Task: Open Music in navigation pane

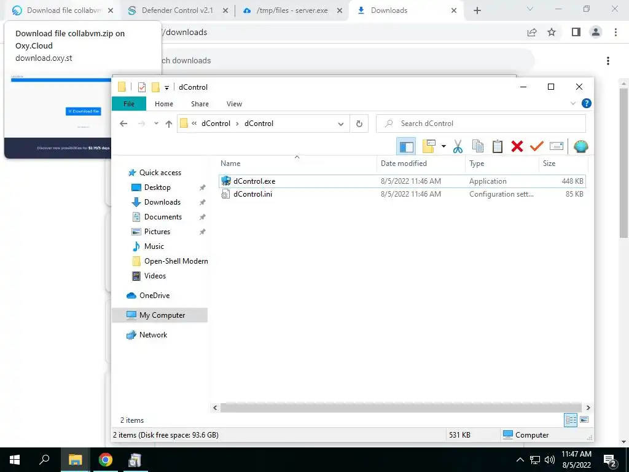Action: click(x=154, y=246)
